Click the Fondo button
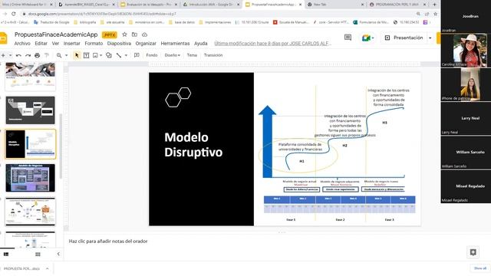The width and height of the screenshot is (491, 276). [152, 55]
